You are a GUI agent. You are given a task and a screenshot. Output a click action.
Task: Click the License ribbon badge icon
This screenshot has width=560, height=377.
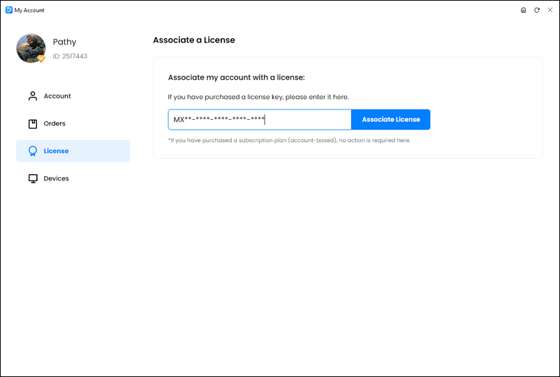(33, 151)
